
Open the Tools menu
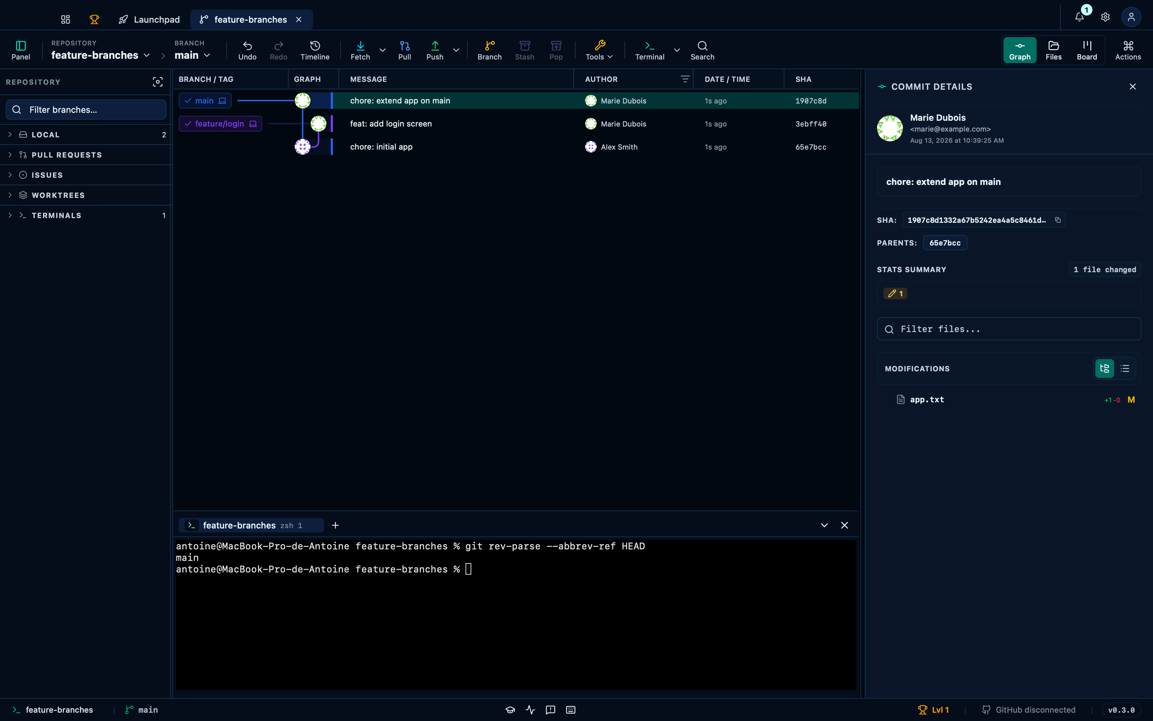coord(599,50)
